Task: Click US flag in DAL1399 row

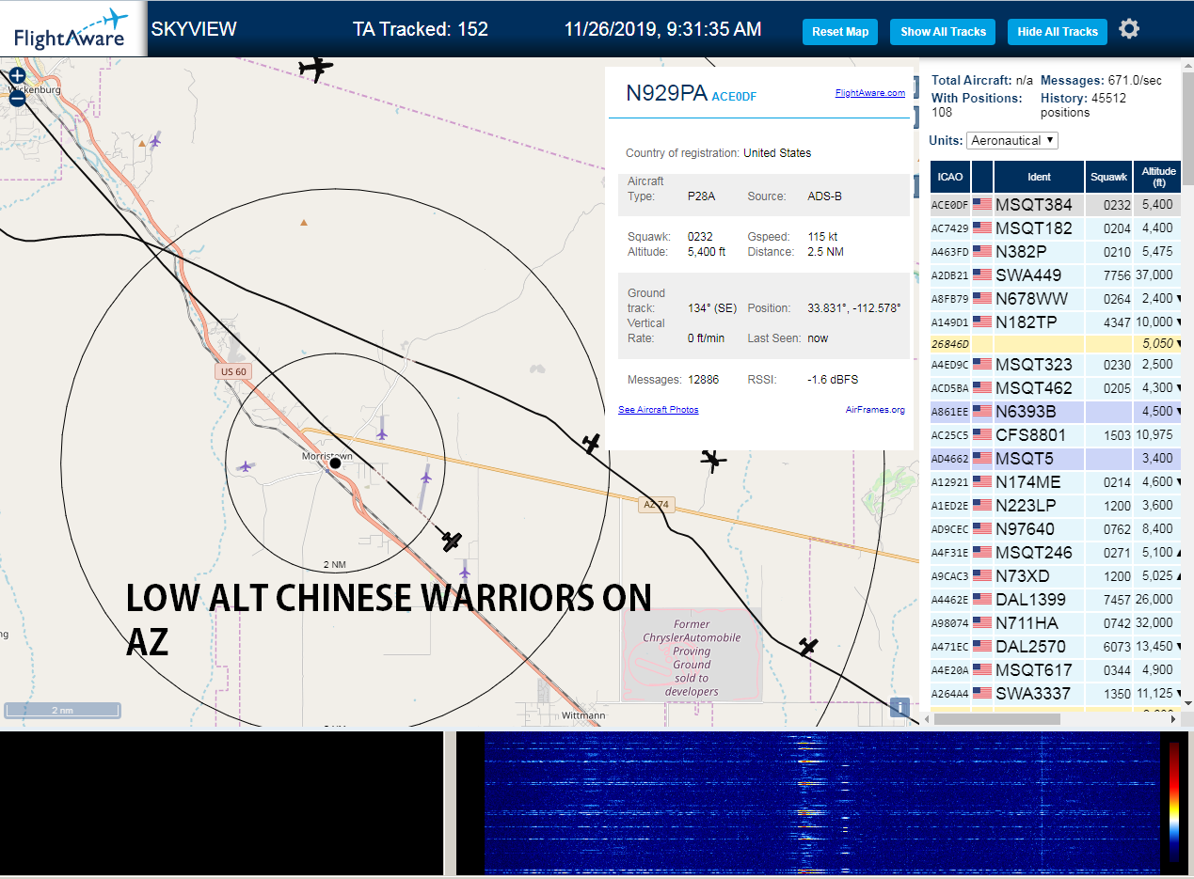Action: (982, 599)
